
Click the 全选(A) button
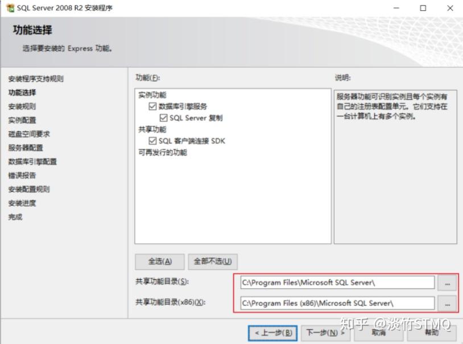(160, 262)
